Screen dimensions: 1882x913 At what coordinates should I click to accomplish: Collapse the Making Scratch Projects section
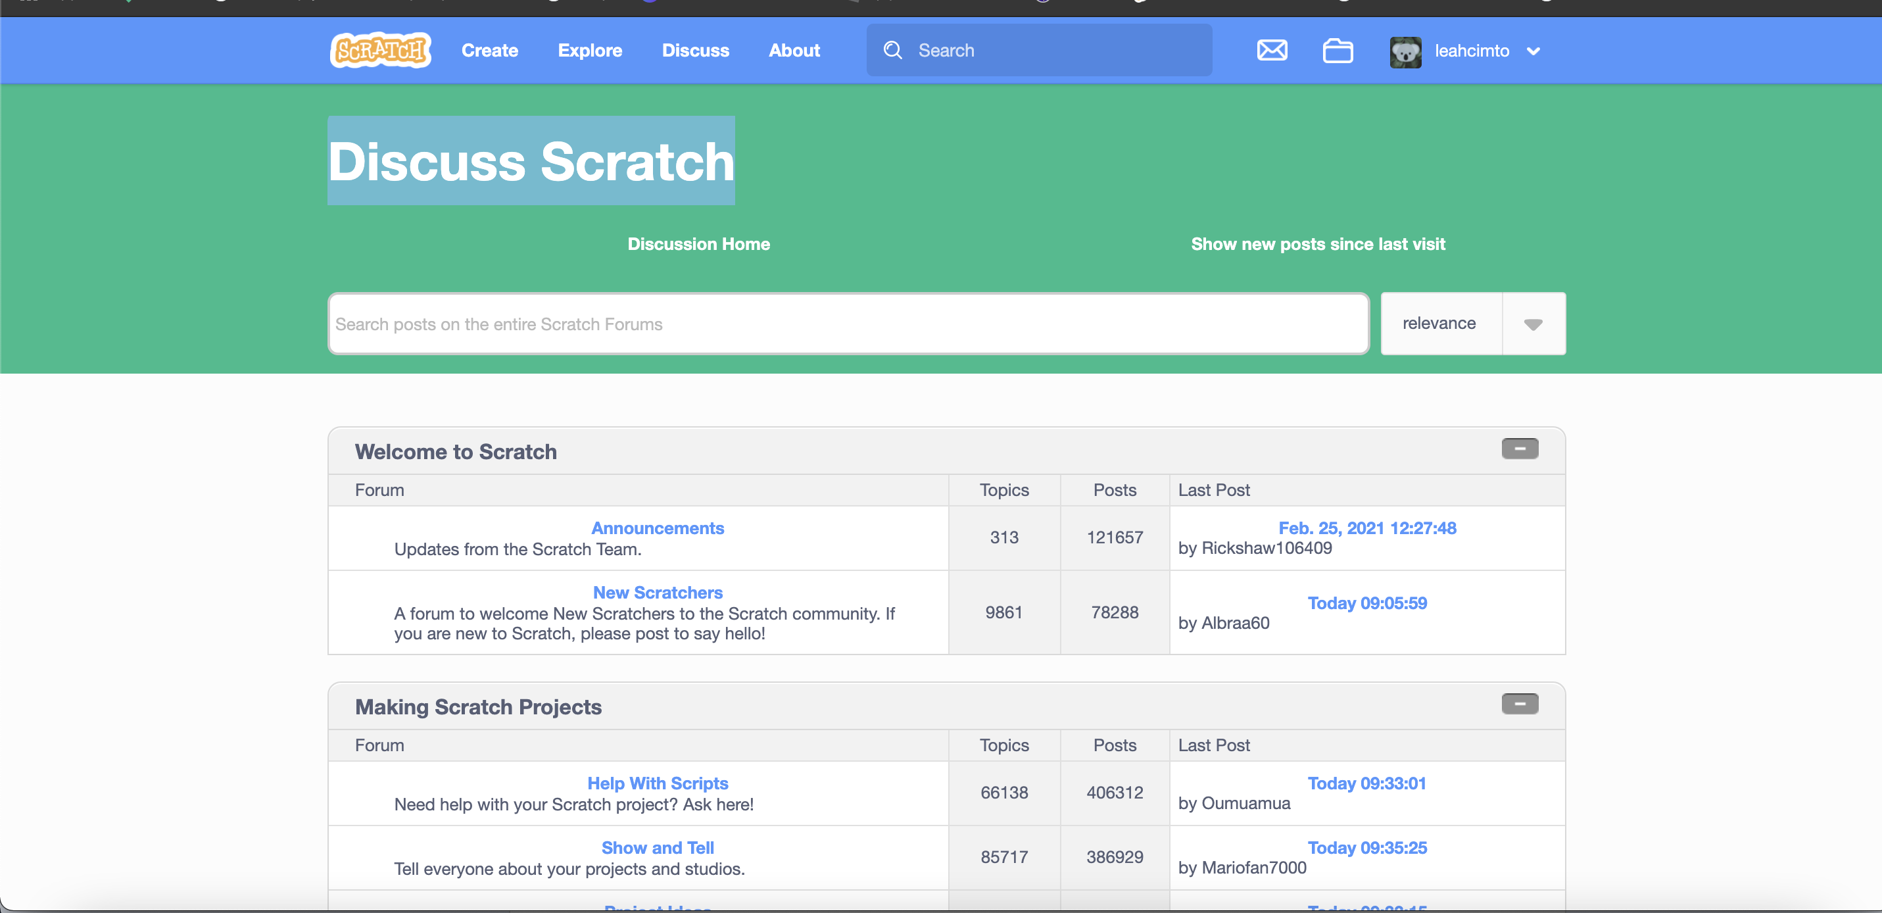[1520, 704]
